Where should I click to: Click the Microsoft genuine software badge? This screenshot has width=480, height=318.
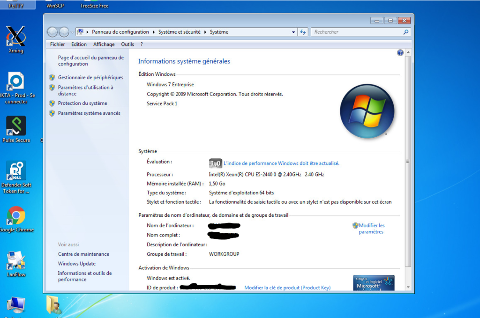(x=374, y=283)
